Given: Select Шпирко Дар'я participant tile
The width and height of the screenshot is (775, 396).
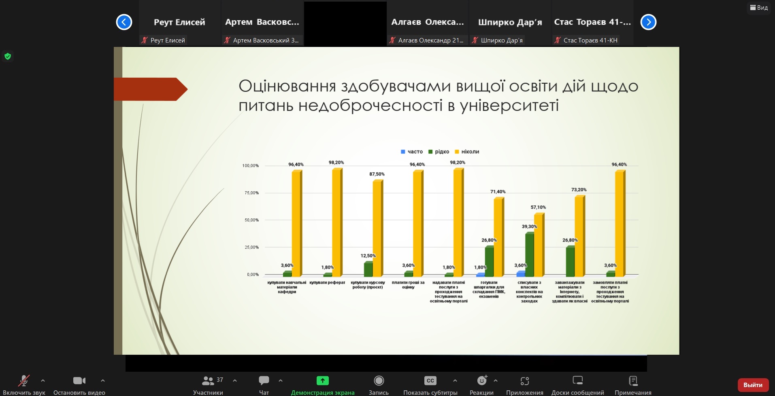Looking at the screenshot, I should tap(510, 23).
